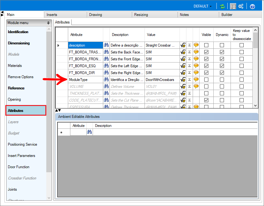Click the gears settings icon in header
This screenshot has height=206, width=264.
pyautogui.click(x=241, y=6)
